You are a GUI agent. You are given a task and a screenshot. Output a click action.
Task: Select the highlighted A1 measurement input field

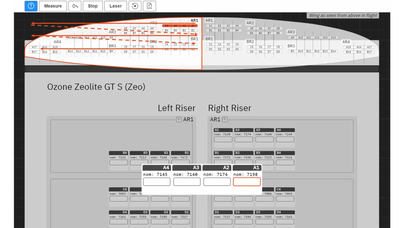pyautogui.click(x=247, y=182)
